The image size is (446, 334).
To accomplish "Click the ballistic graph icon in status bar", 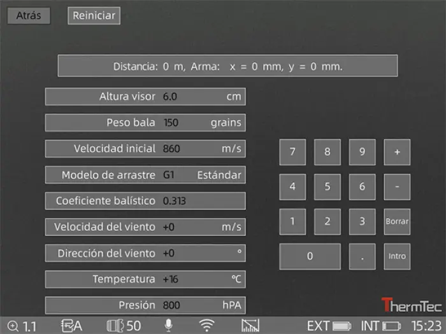I will pyautogui.click(x=250, y=326).
